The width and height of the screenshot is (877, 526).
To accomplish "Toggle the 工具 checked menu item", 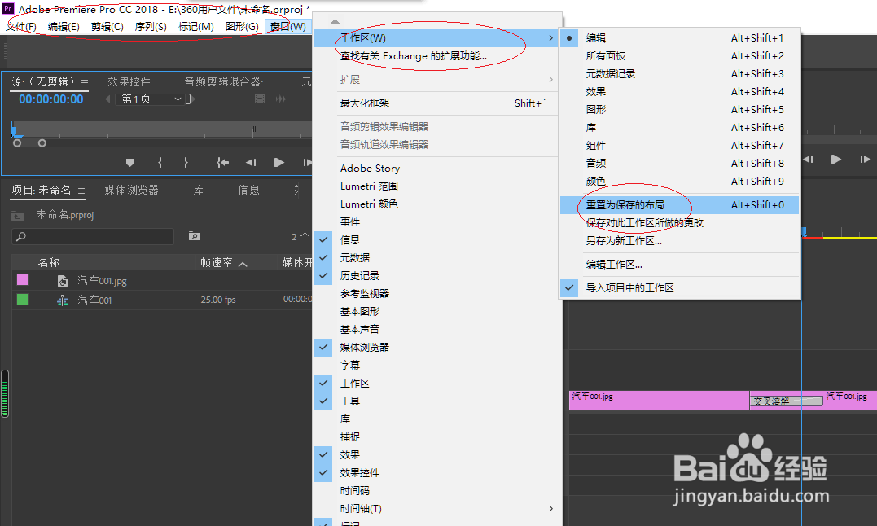I will [436, 401].
